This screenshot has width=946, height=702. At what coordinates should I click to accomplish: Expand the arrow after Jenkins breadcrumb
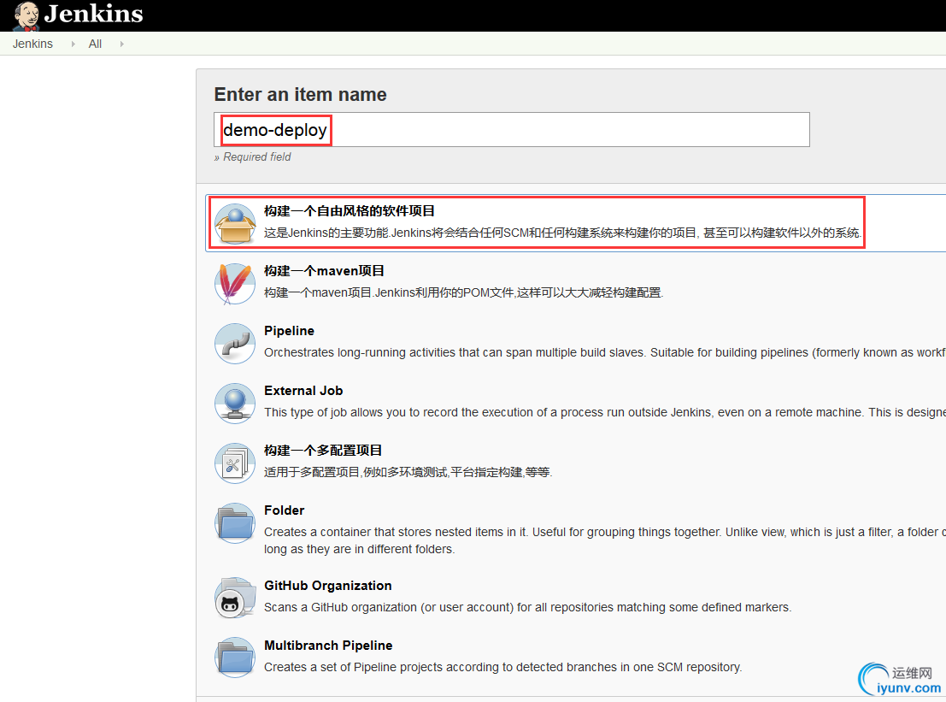tap(73, 44)
